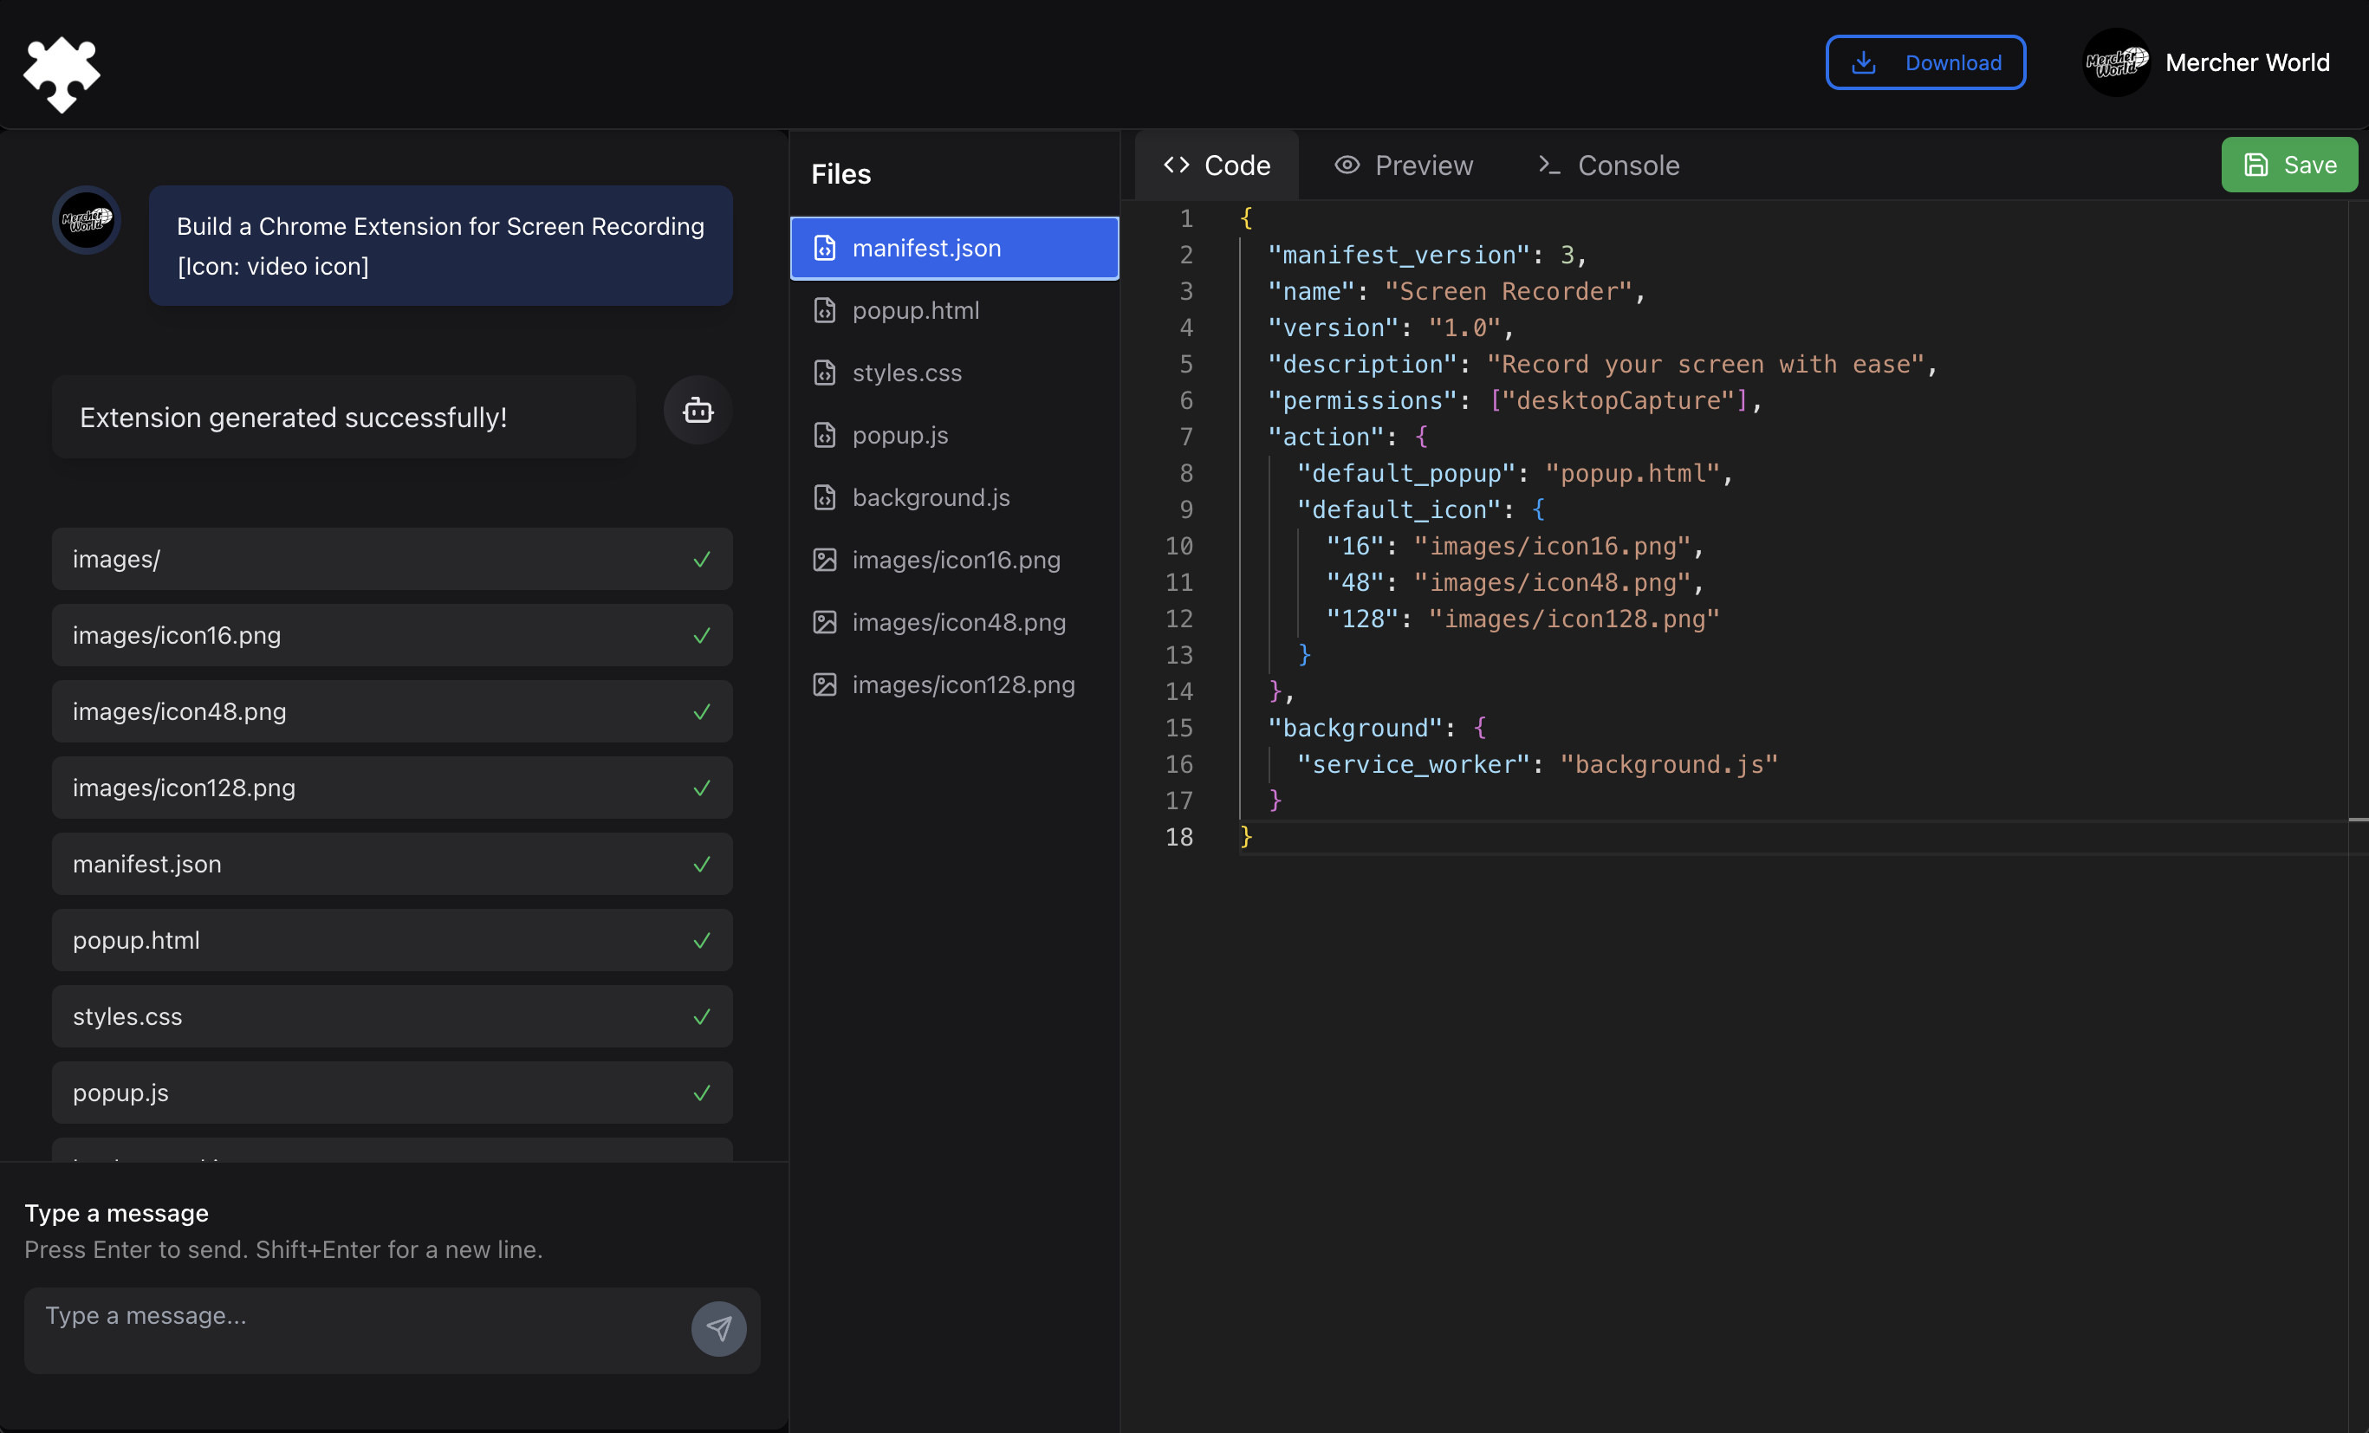
Task: Click the file icon next to popup.js
Action: (x=824, y=436)
